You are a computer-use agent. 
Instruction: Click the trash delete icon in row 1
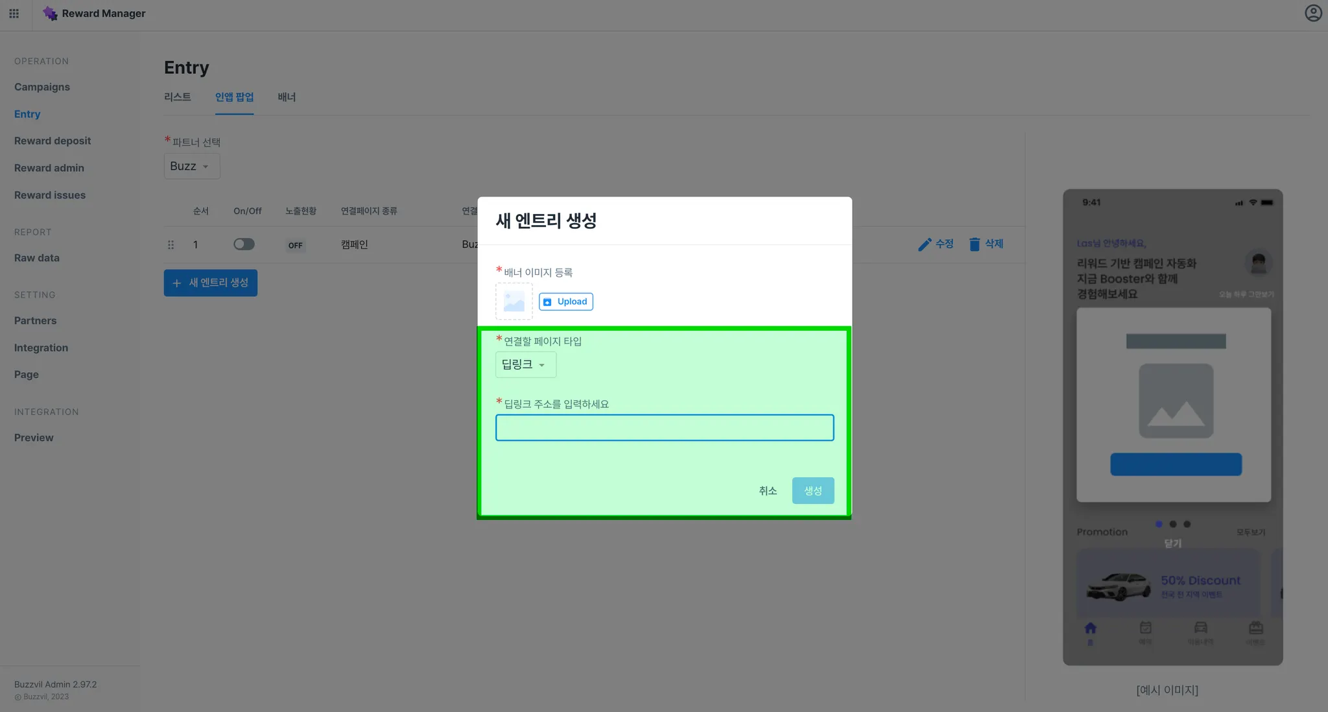(x=974, y=244)
